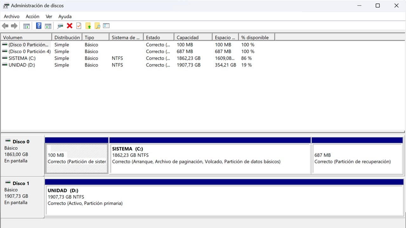Select the SISTEMA (C:) partition block on Disco 0
Screen dimensions: 406x228
[210, 159]
